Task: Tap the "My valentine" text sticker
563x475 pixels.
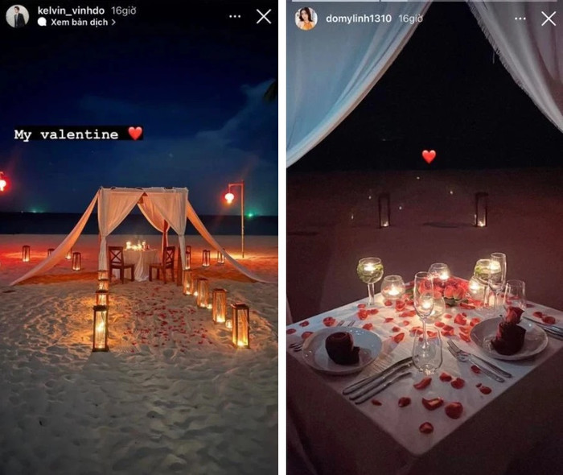Action: [x=67, y=134]
